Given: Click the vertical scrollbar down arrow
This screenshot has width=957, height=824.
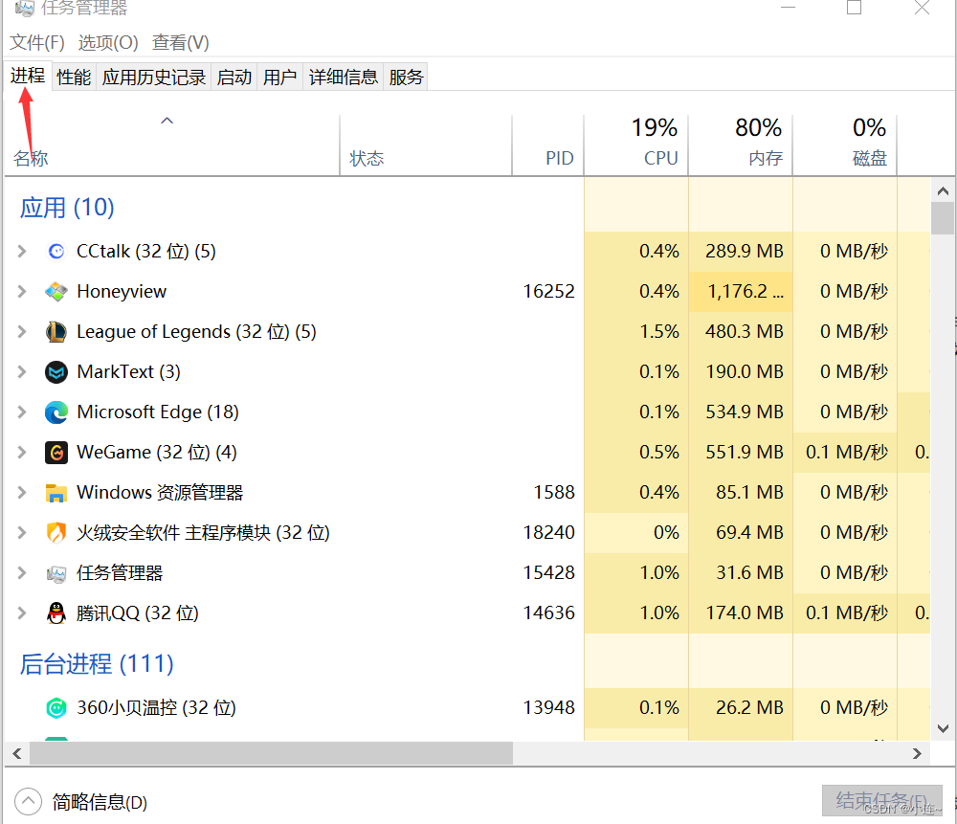Looking at the screenshot, I should (943, 729).
